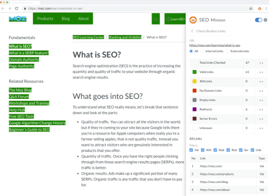Bookmark page with the star icon
This screenshot has height=196, width=269.
coord(251,8)
